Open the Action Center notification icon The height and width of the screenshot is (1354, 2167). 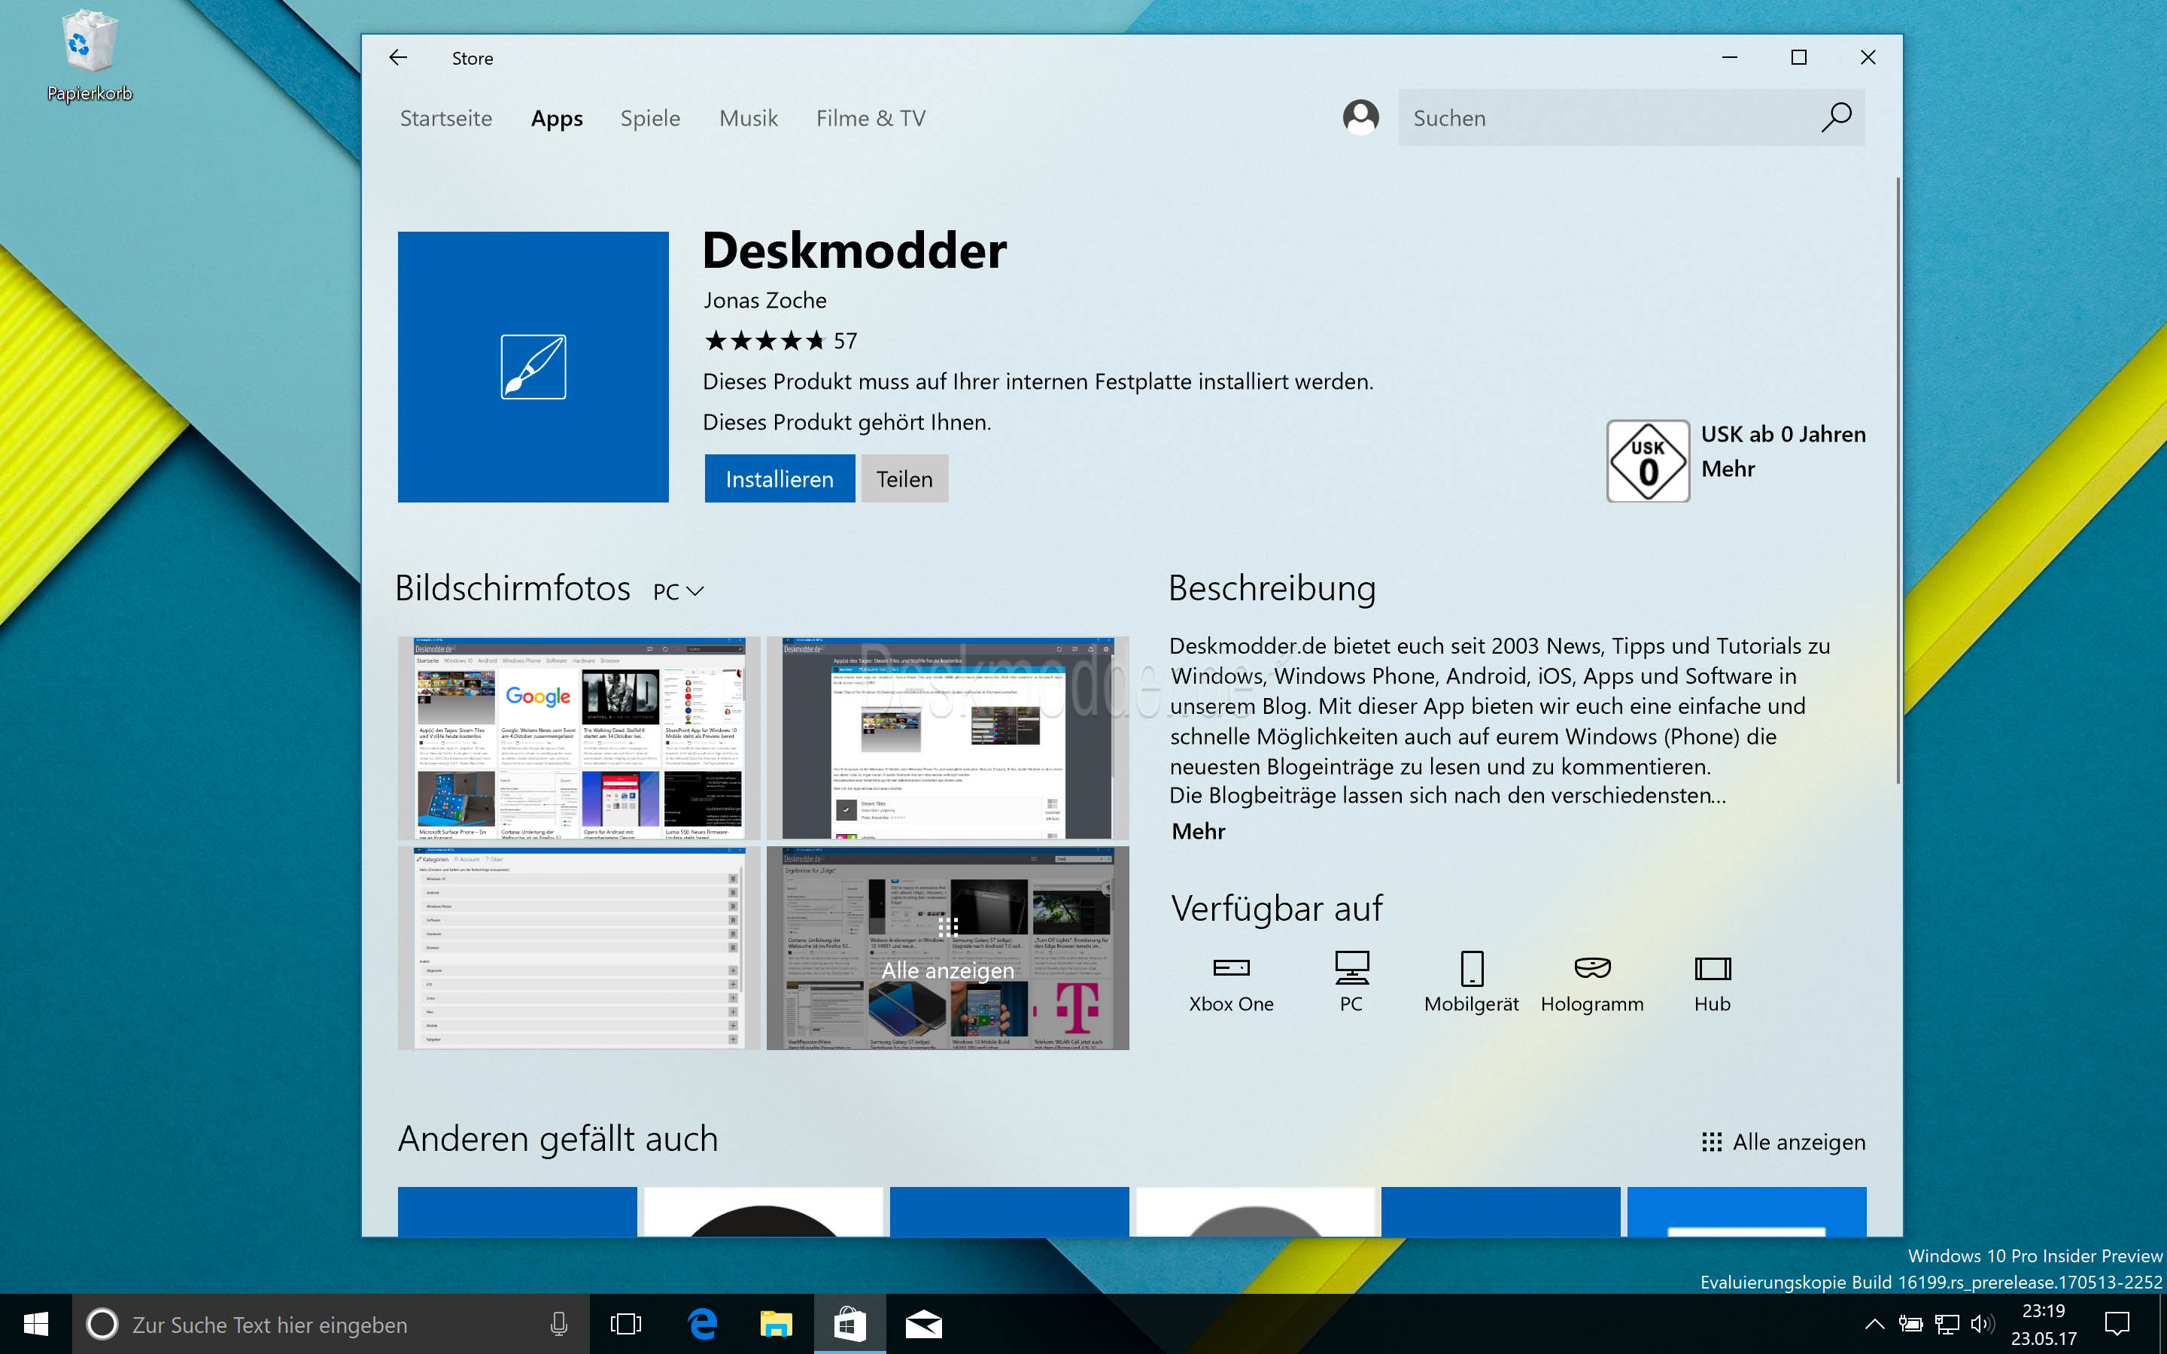2117,1324
